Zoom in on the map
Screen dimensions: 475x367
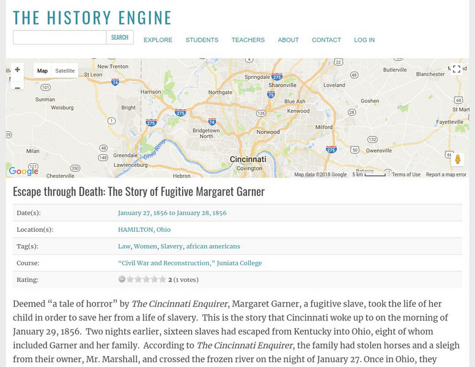pos(17,70)
